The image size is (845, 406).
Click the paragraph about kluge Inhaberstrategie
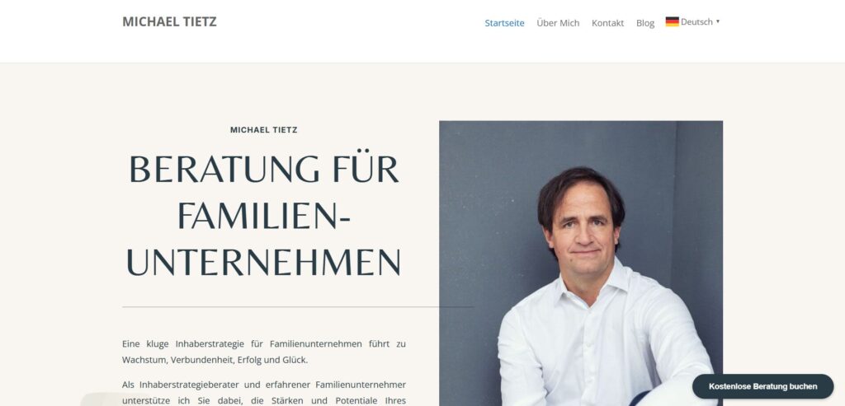[x=263, y=352]
